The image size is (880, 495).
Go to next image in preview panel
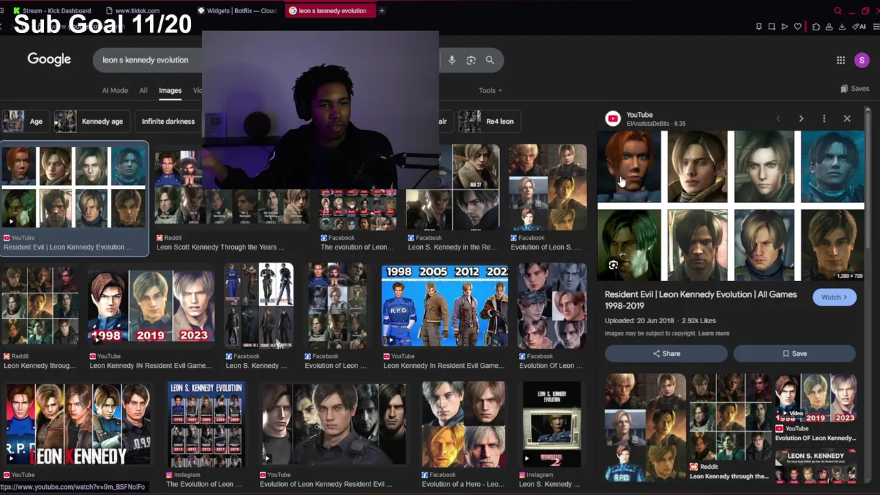tap(801, 119)
